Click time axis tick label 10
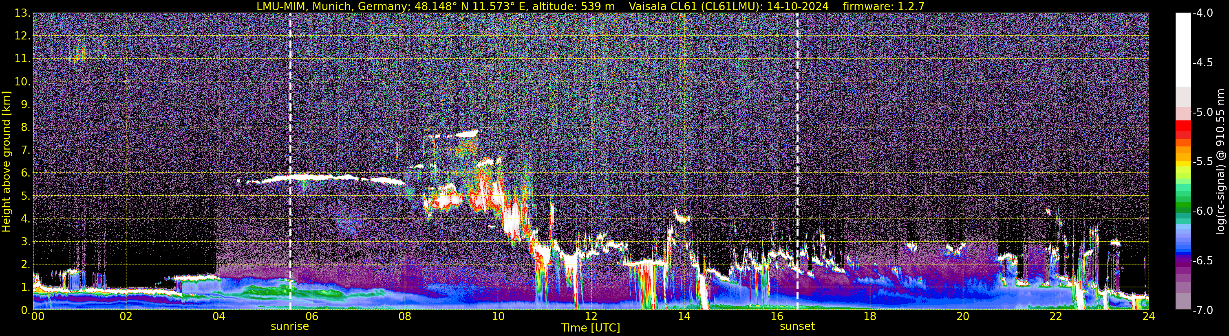This screenshot has height=336, width=1229. [498, 316]
